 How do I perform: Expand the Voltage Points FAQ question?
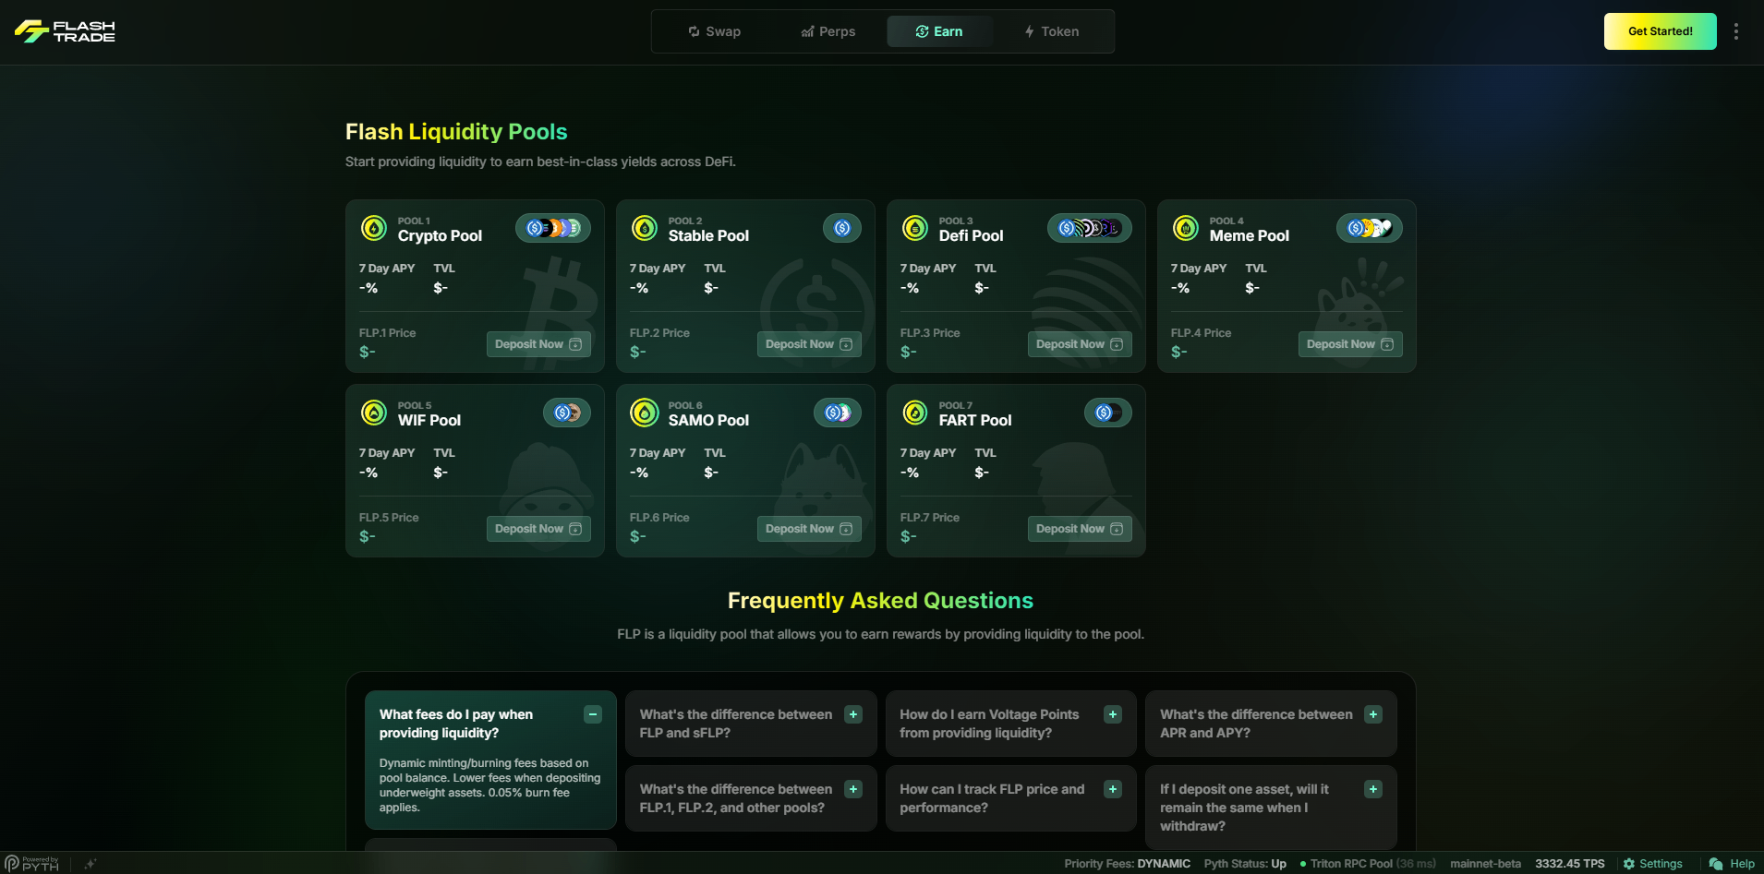coord(1113,714)
